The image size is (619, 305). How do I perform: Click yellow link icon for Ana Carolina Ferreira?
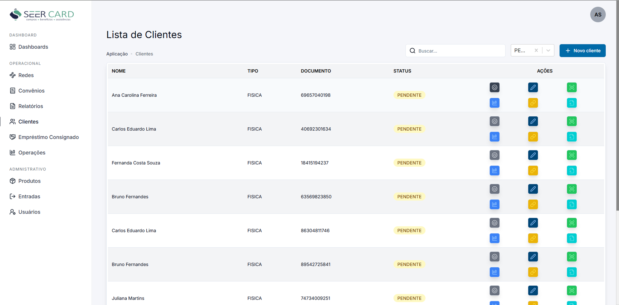[x=533, y=103]
